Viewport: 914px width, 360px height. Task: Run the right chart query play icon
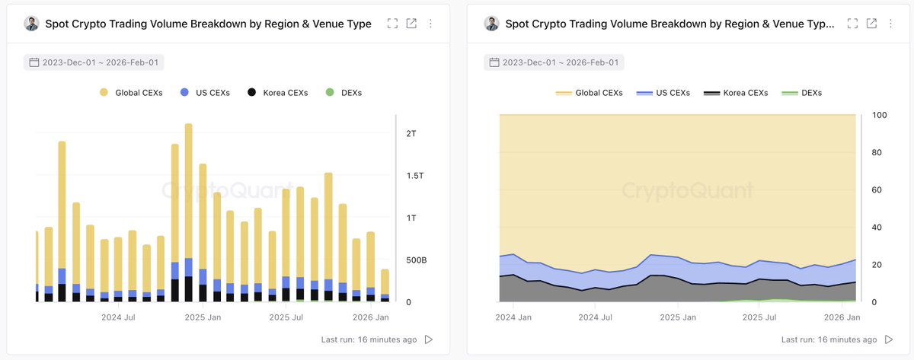889,339
